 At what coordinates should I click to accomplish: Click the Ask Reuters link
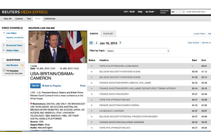(12, 65)
